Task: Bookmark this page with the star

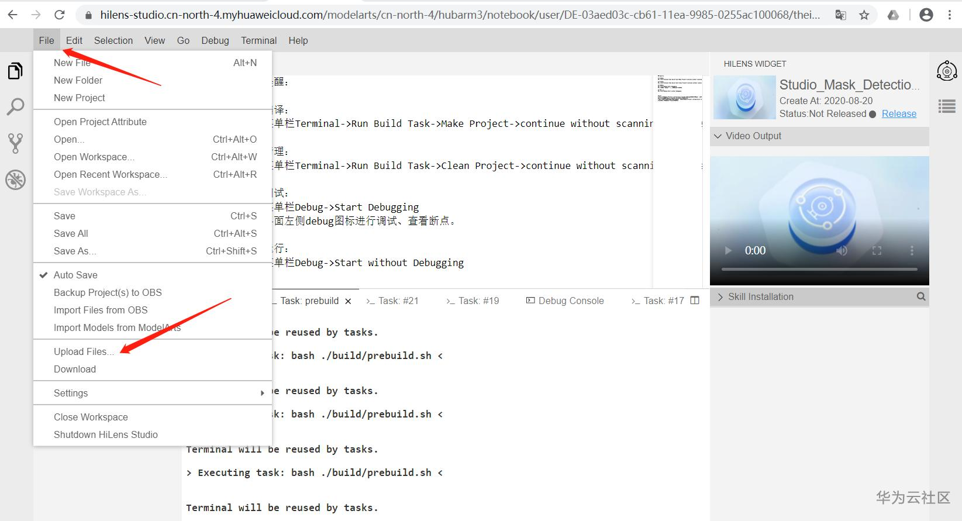Action: click(x=864, y=15)
